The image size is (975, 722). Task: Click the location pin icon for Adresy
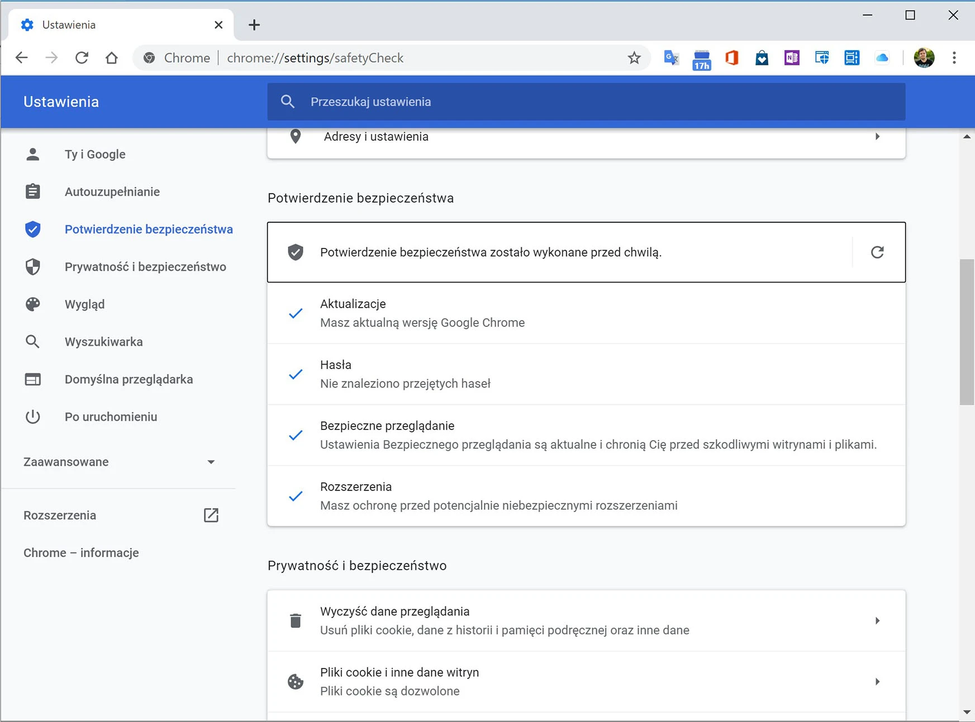[296, 136]
